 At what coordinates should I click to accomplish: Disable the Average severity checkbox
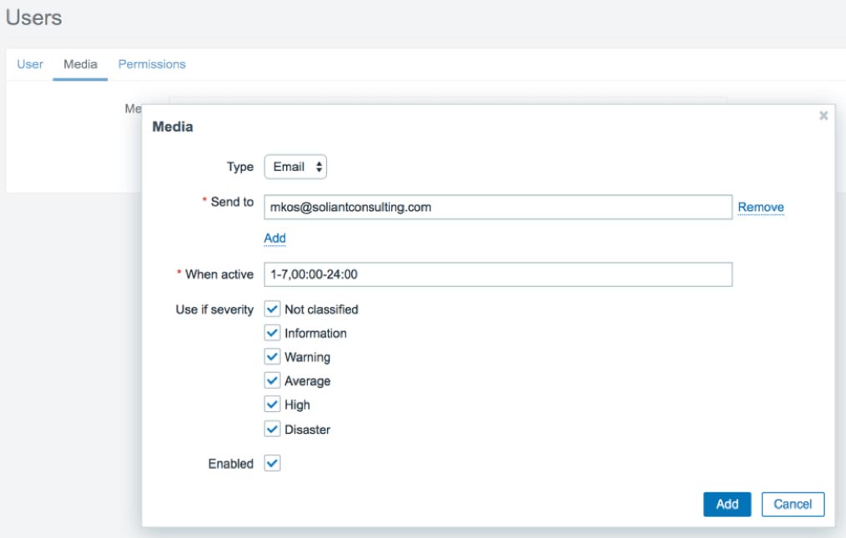point(273,380)
